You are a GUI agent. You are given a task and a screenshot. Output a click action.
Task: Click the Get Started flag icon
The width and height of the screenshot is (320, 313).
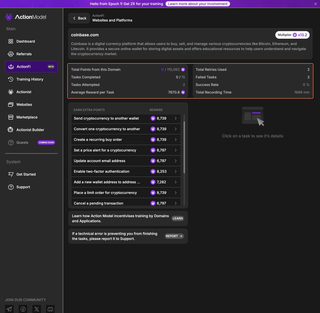[x=11, y=174]
